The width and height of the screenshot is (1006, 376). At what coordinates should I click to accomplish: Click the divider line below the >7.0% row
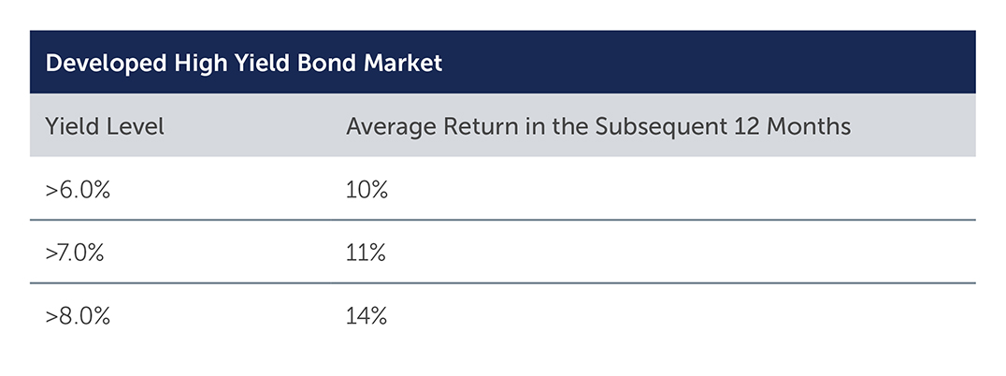(502, 283)
